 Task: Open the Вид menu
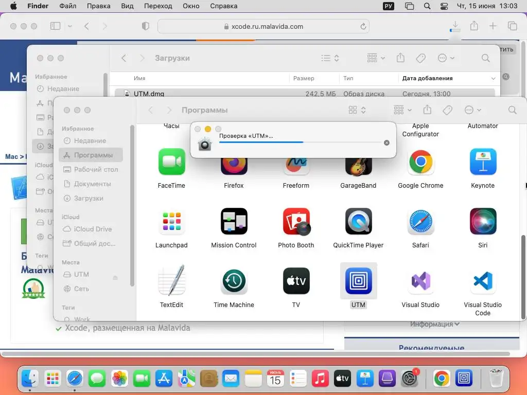coord(127,6)
